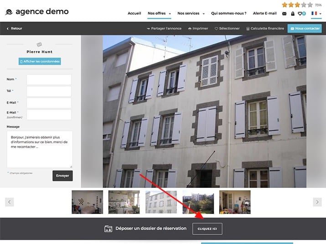This screenshot has width=326, height=244.
Task: Open the heart favorites icon in header
Action: [x=300, y=14]
